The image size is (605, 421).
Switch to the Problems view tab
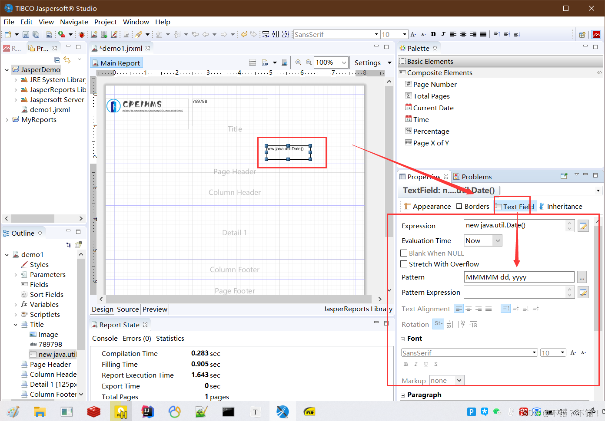point(472,177)
